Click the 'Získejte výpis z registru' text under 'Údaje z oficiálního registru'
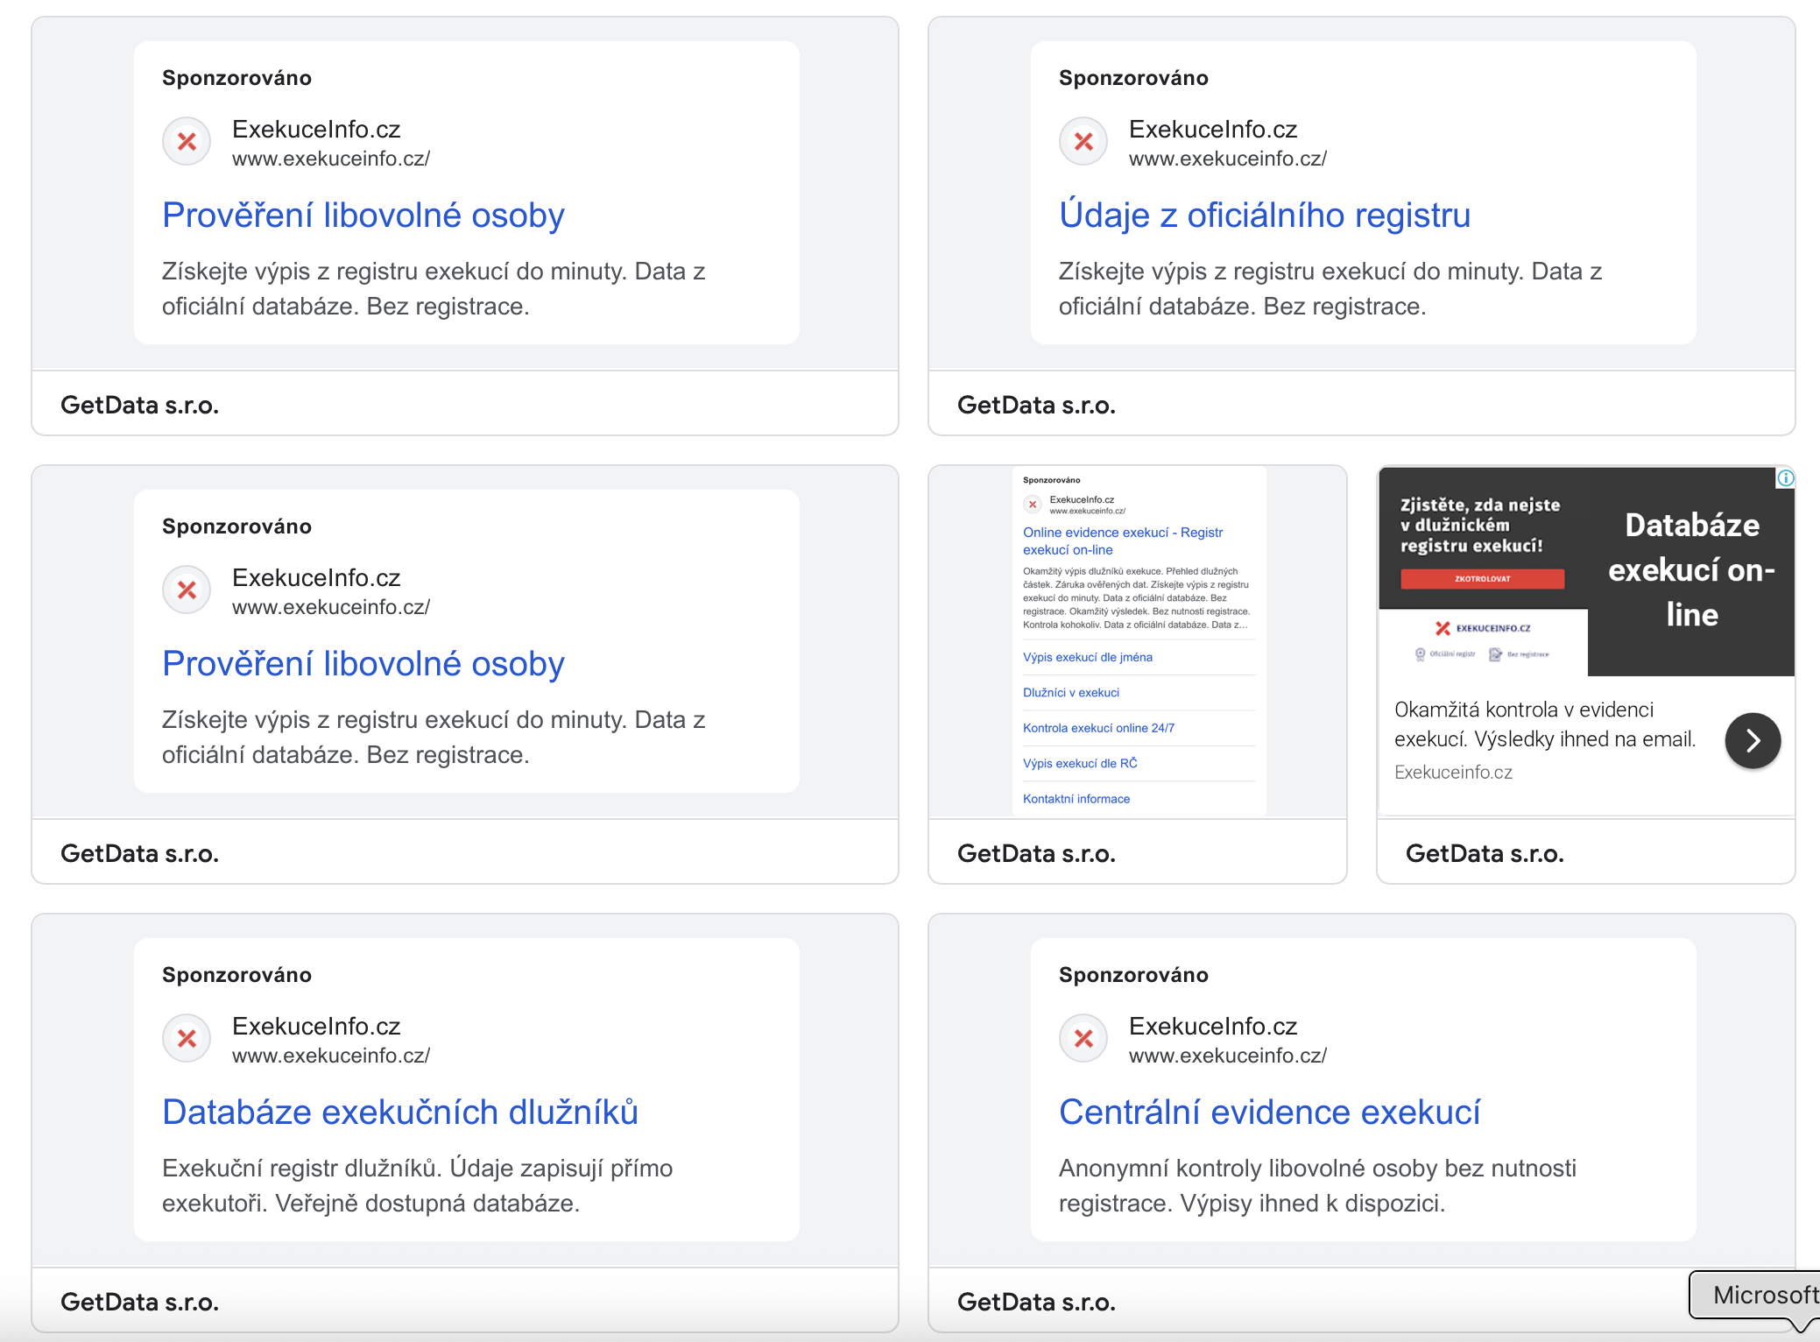 [x=1330, y=289]
